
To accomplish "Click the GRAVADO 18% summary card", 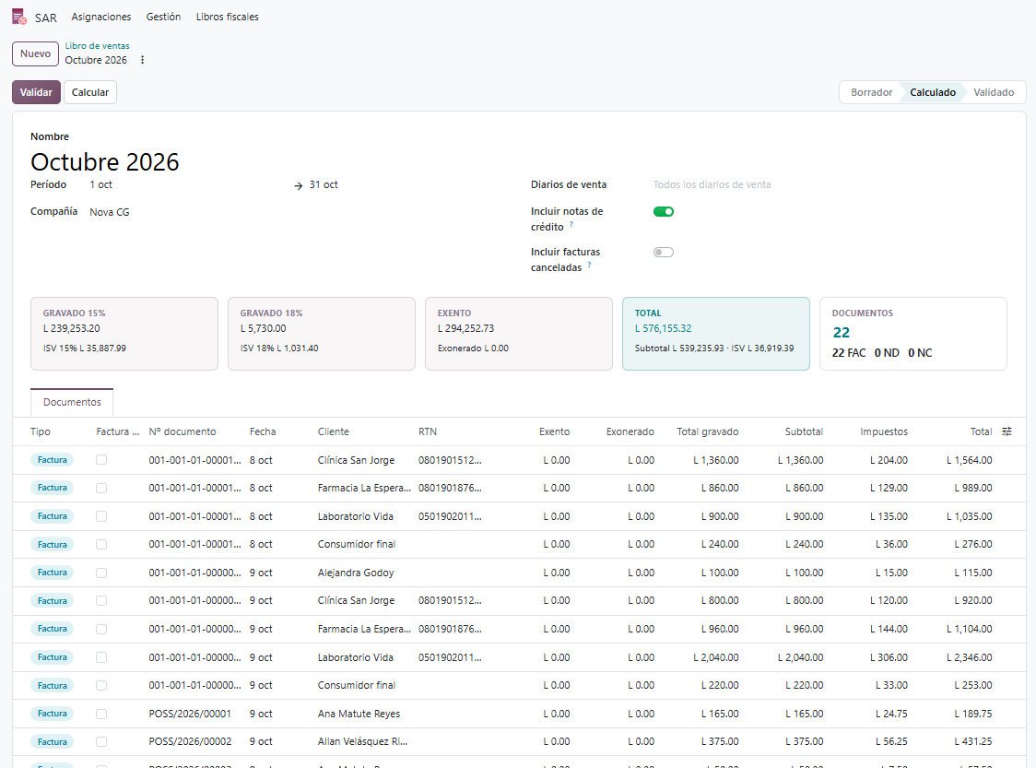I will point(321,334).
